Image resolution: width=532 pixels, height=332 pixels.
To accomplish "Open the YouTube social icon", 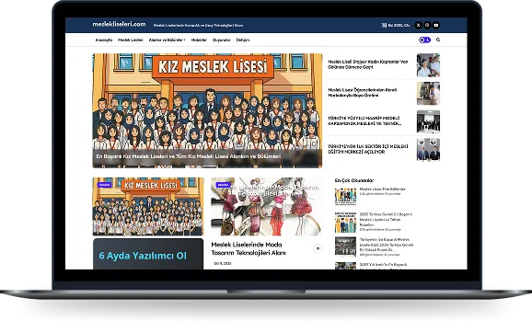I will point(436,25).
